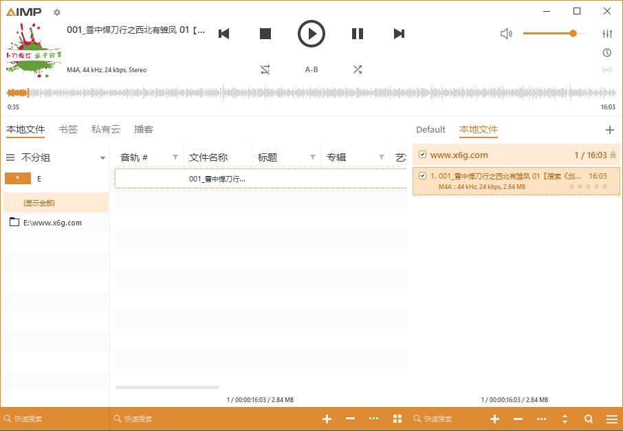
Task: Toggle A-B repeat mode
Action: click(x=311, y=69)
